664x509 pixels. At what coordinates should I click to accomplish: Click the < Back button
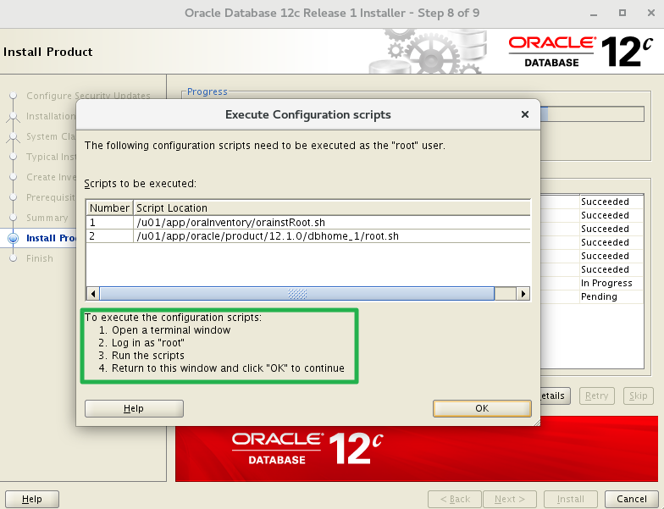click(x=455, y=500)
